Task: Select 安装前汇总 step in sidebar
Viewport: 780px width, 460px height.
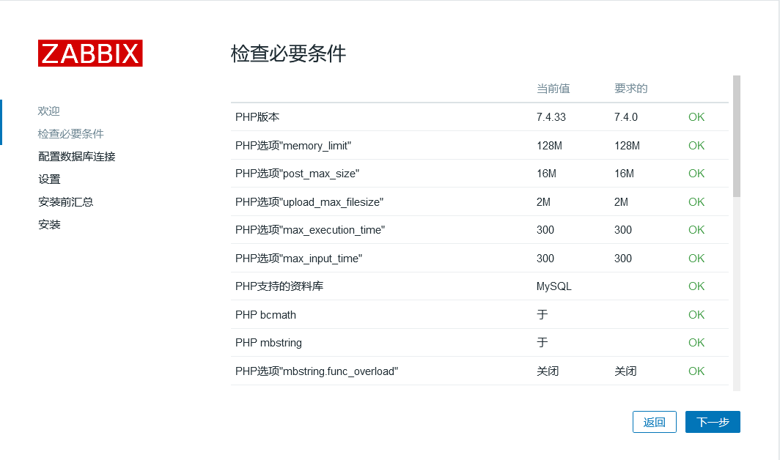Action: pyautogui.click(x=65, y=201)
